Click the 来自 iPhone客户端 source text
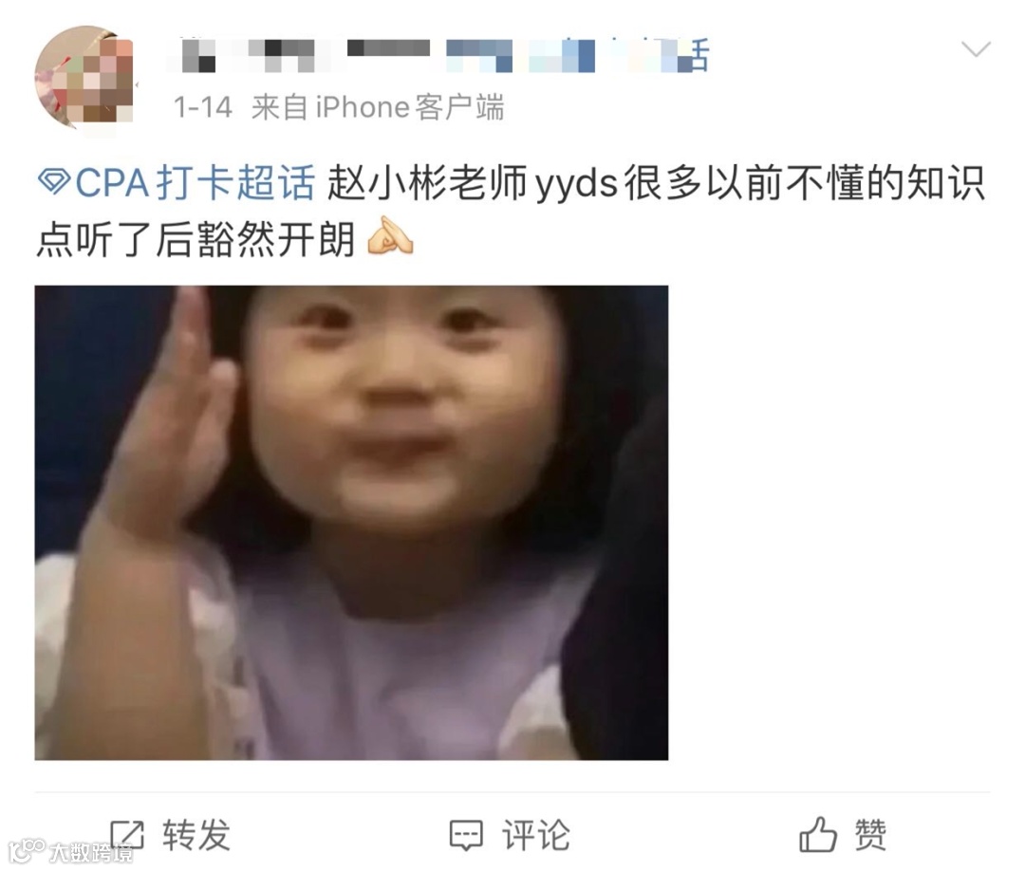Screen dimensions: 1025x871 378,107
